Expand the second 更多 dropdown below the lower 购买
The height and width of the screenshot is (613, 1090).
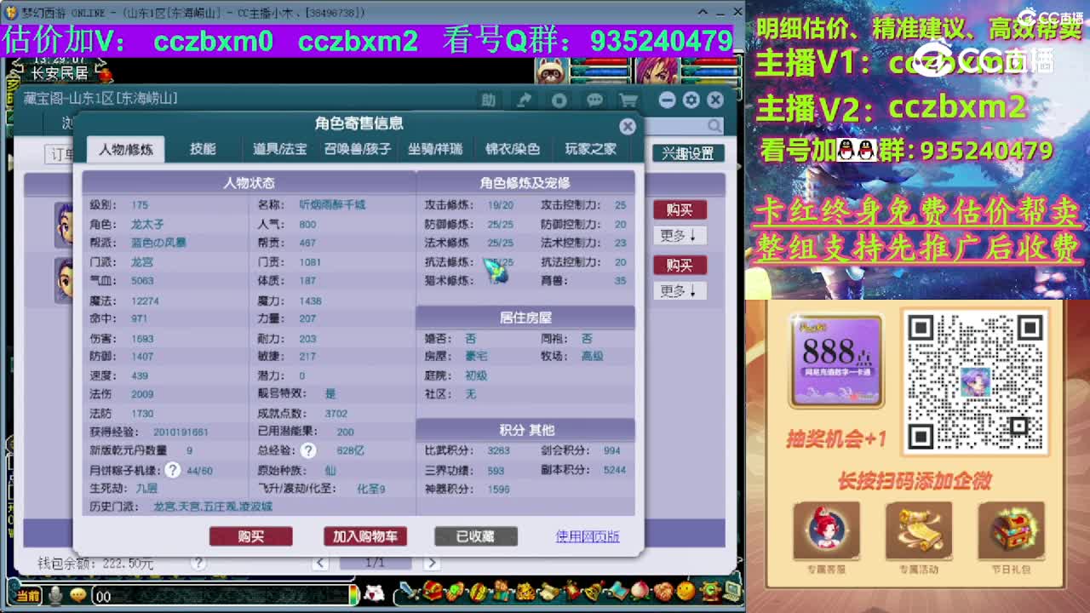680,291
